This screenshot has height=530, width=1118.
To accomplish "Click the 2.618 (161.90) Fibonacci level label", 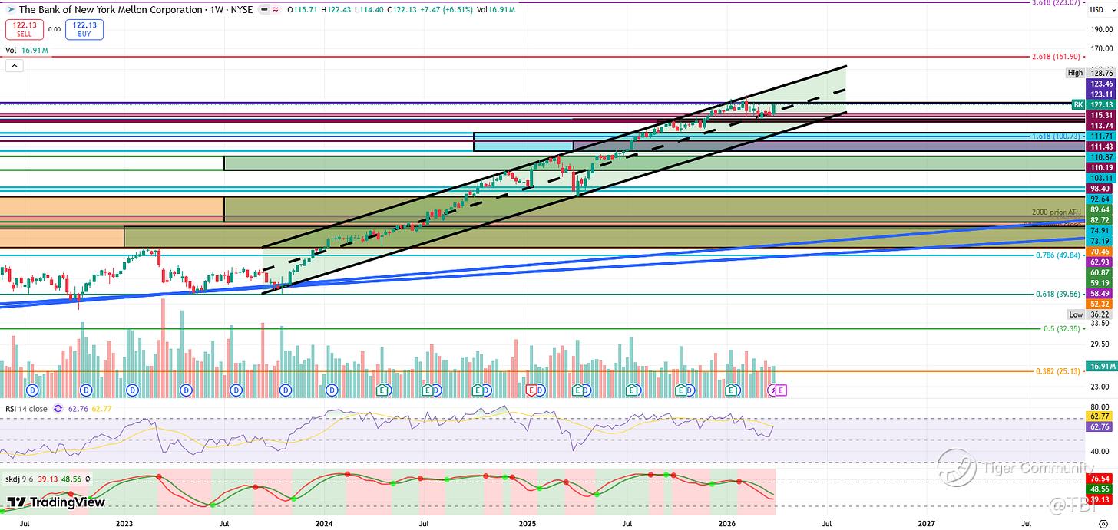I will [1056, 57].
